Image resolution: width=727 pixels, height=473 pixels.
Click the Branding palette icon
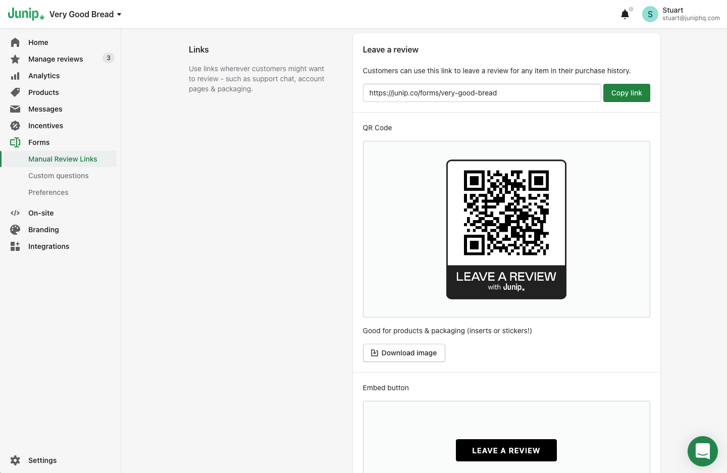point(15,230)
